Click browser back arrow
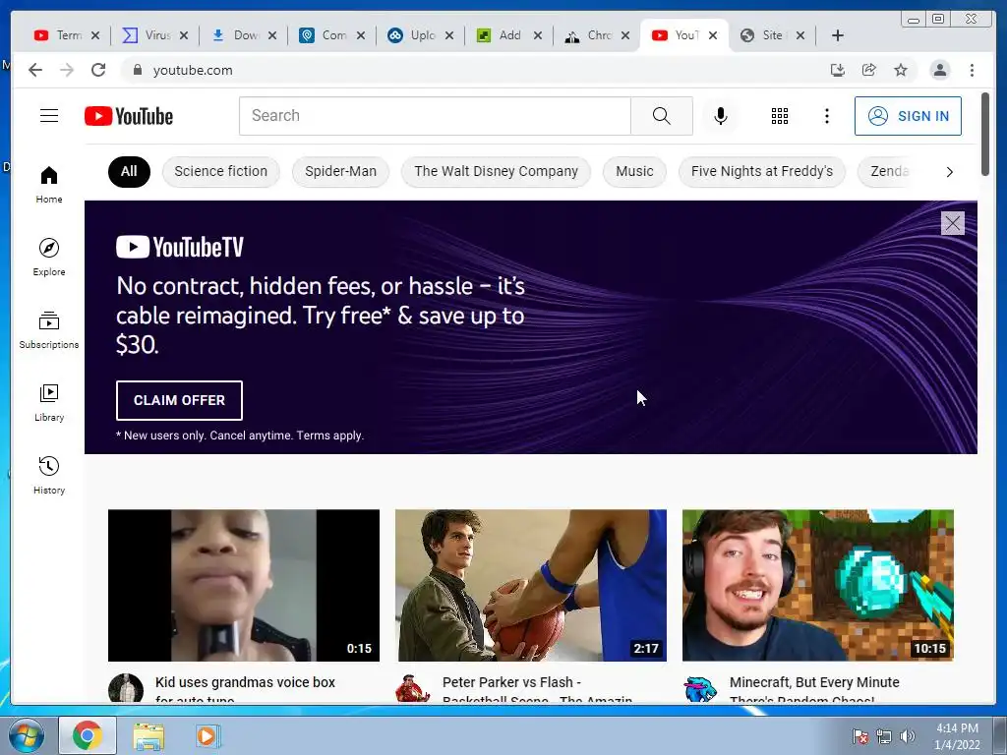 click(x=35, y=70)
